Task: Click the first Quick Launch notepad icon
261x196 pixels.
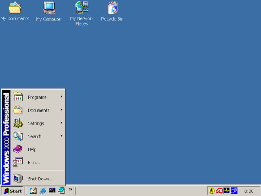Action: pyautogui.click(x=34, y=191)
